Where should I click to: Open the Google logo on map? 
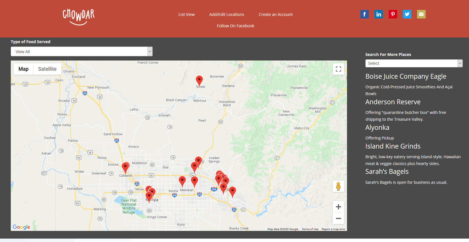pyautogui.click(x=21, y=227)
